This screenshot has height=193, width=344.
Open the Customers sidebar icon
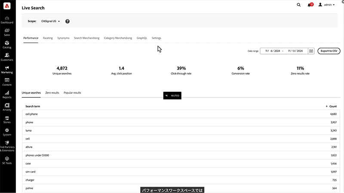(x=7, y=55)
